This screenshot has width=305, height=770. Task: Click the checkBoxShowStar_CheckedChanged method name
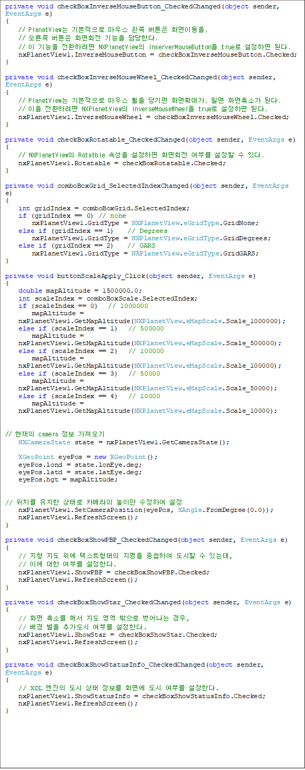click(119, 602)
